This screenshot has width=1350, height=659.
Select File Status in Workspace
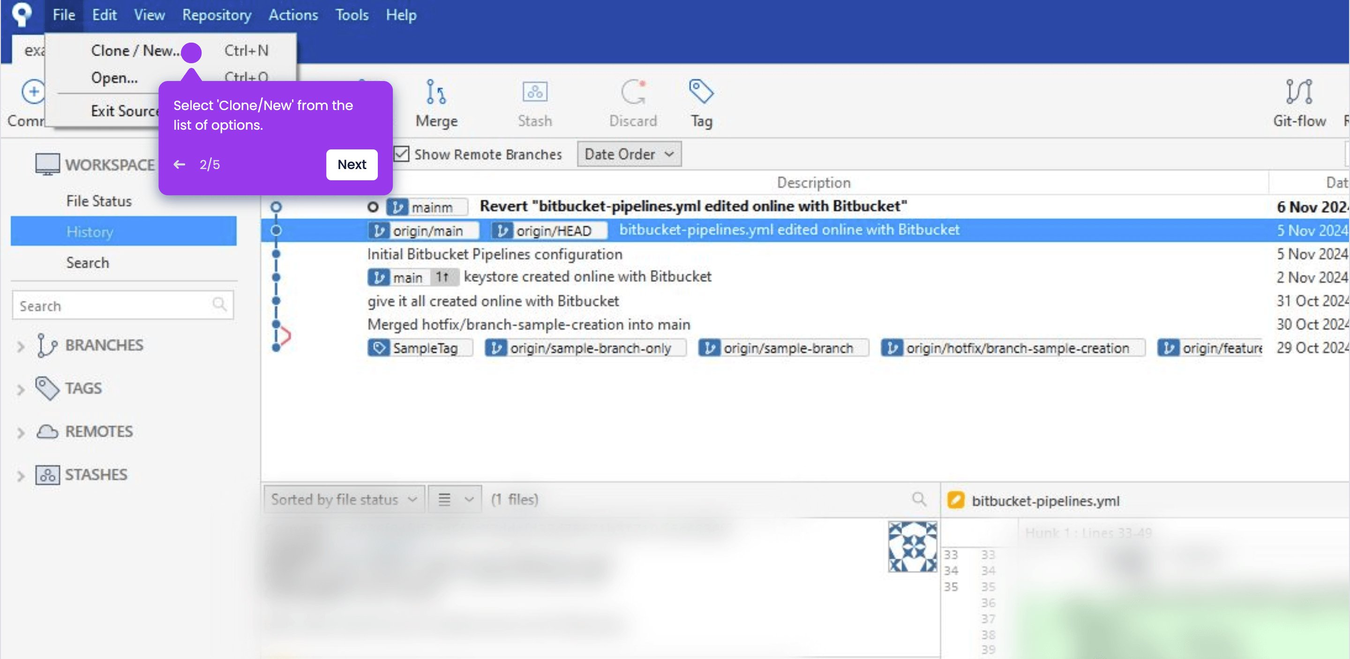click(98, 201)
